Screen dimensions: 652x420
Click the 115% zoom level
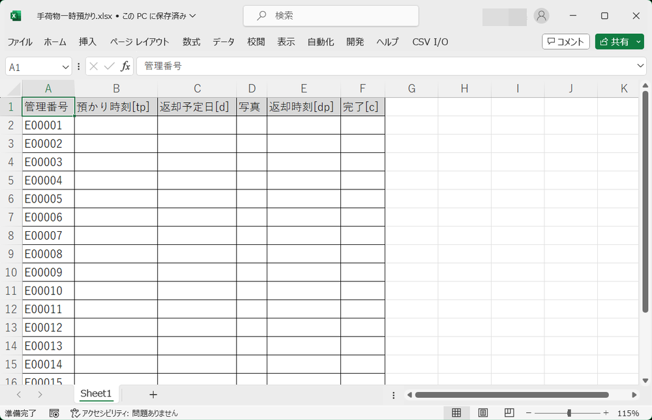pos(629,413)
